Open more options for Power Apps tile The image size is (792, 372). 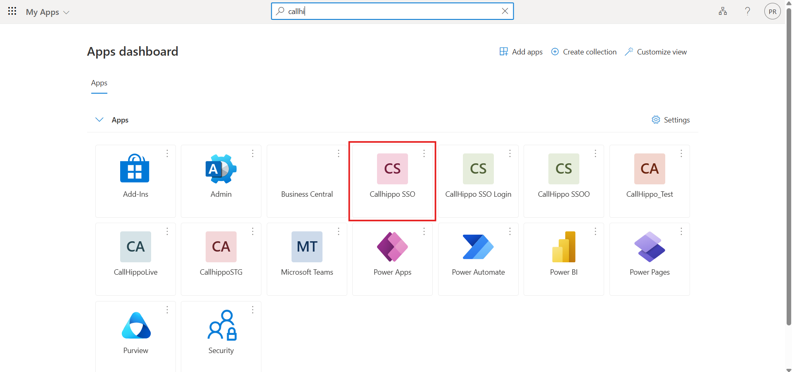[424, 231]
